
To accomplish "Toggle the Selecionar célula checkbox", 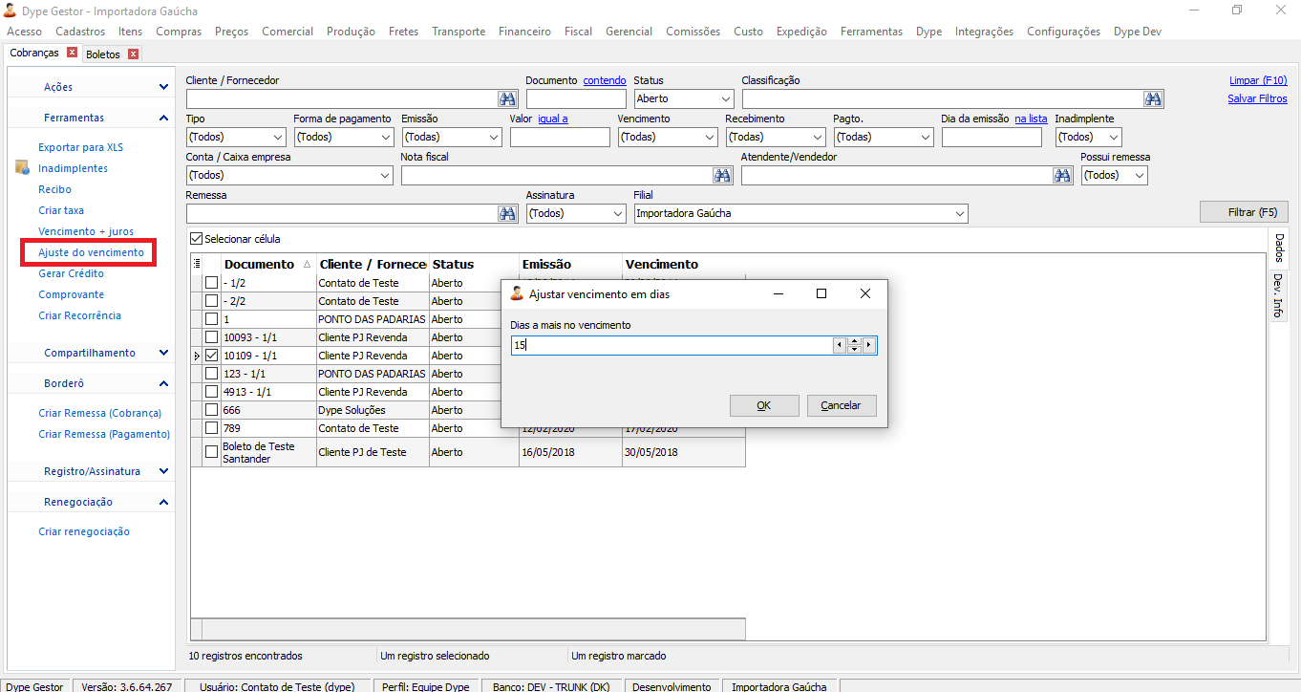I will click(x=197, y=239).
